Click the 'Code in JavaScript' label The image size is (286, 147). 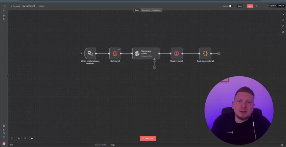point(205,61)
